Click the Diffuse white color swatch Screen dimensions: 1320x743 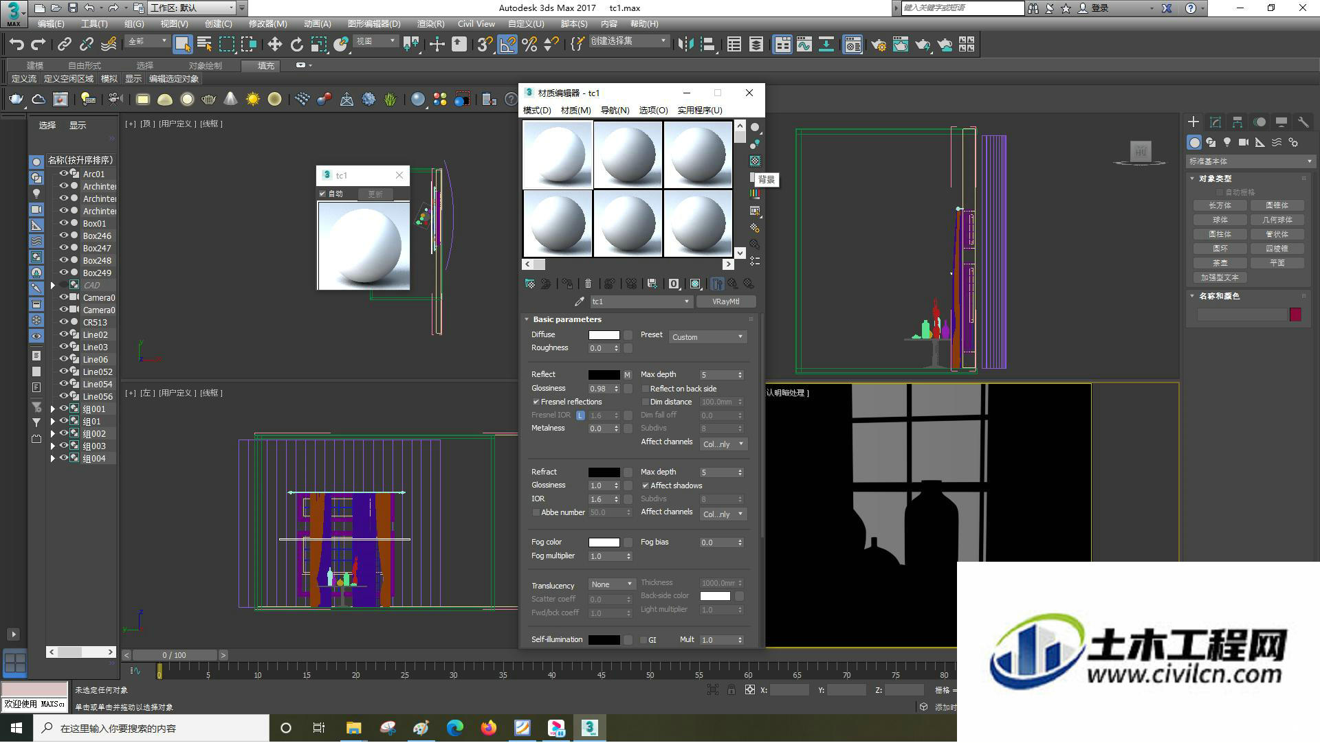click(x=604, y=336)
